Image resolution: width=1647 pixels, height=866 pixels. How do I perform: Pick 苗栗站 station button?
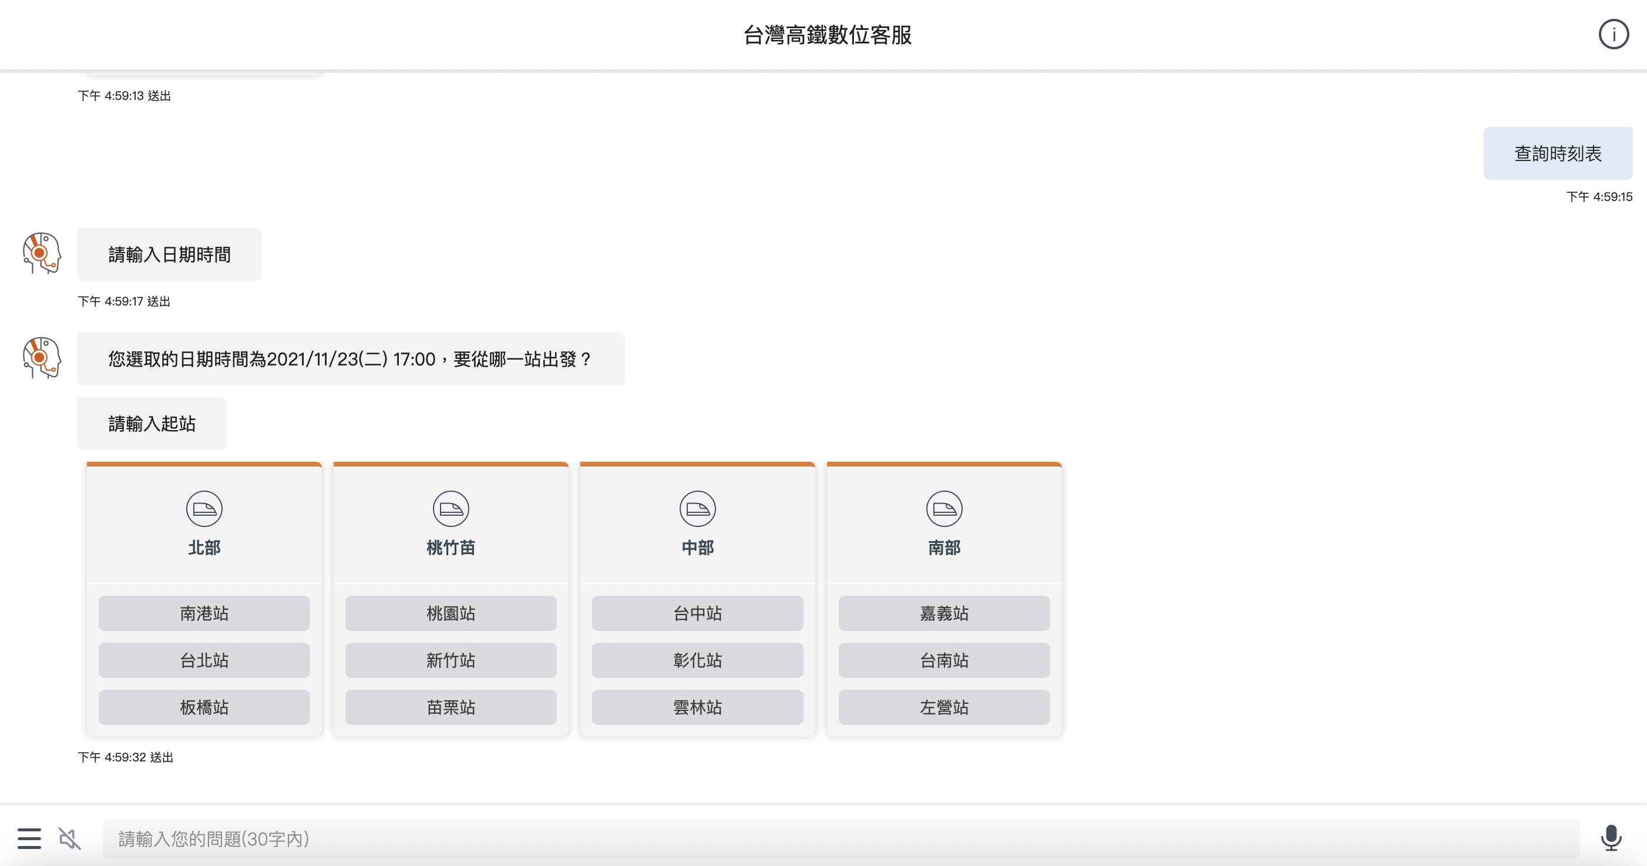click(451, 707)
